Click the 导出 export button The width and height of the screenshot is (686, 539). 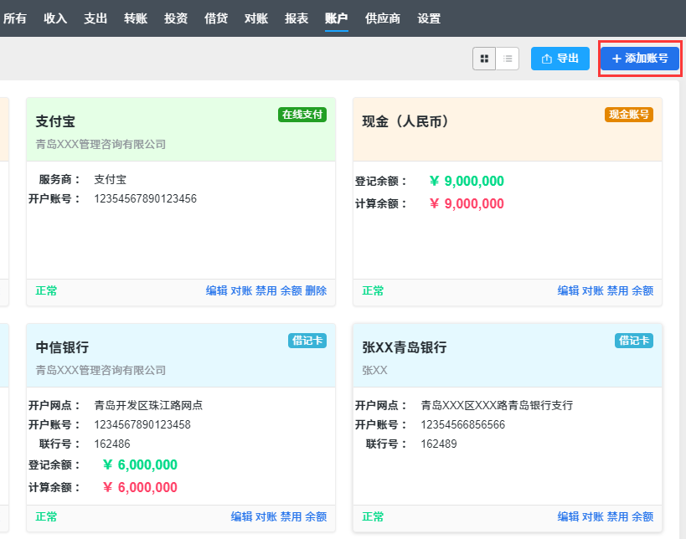pos(560,59)
